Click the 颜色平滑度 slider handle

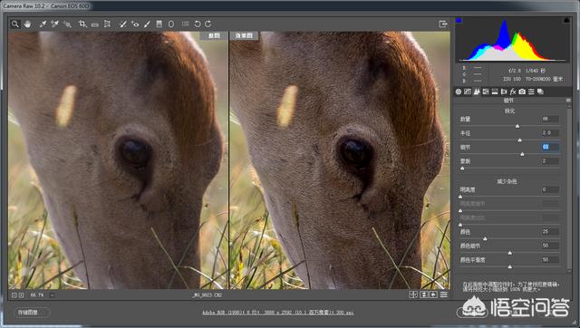pos(509,266)
